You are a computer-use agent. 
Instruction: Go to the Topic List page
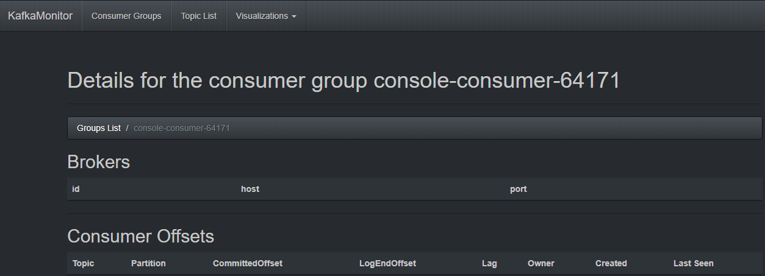pos(198,16)
